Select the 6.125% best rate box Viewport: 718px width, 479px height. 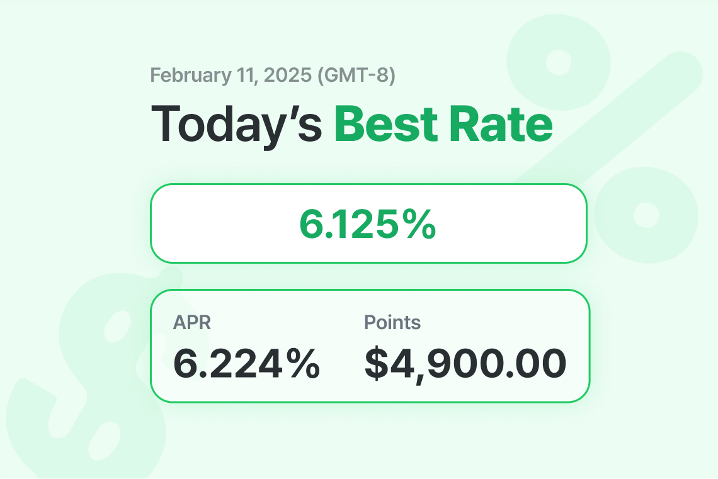pyautogui.click(x=368, y=223)
